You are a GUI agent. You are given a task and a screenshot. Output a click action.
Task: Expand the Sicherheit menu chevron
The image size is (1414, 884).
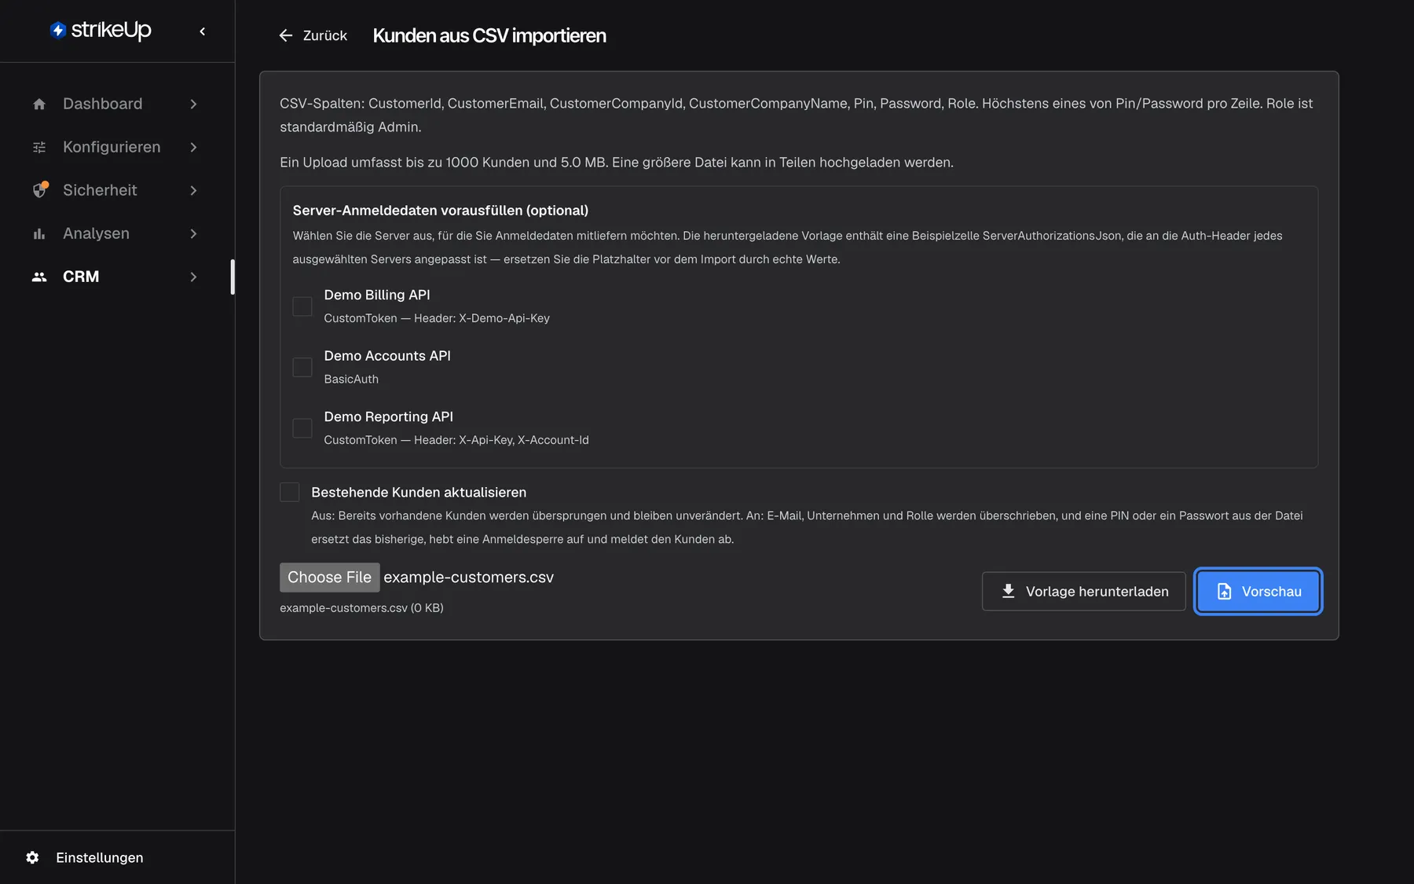click(x=193, y=190)
